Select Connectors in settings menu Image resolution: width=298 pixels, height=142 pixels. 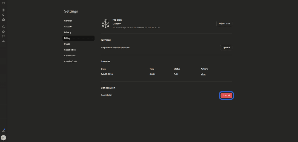[70, 55]
